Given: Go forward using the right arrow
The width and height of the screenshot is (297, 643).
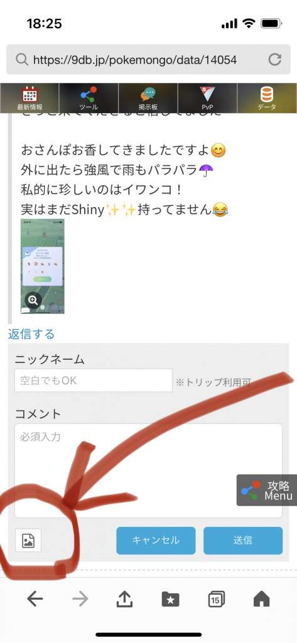Looking at the screenshot, I should coord(80,599).
